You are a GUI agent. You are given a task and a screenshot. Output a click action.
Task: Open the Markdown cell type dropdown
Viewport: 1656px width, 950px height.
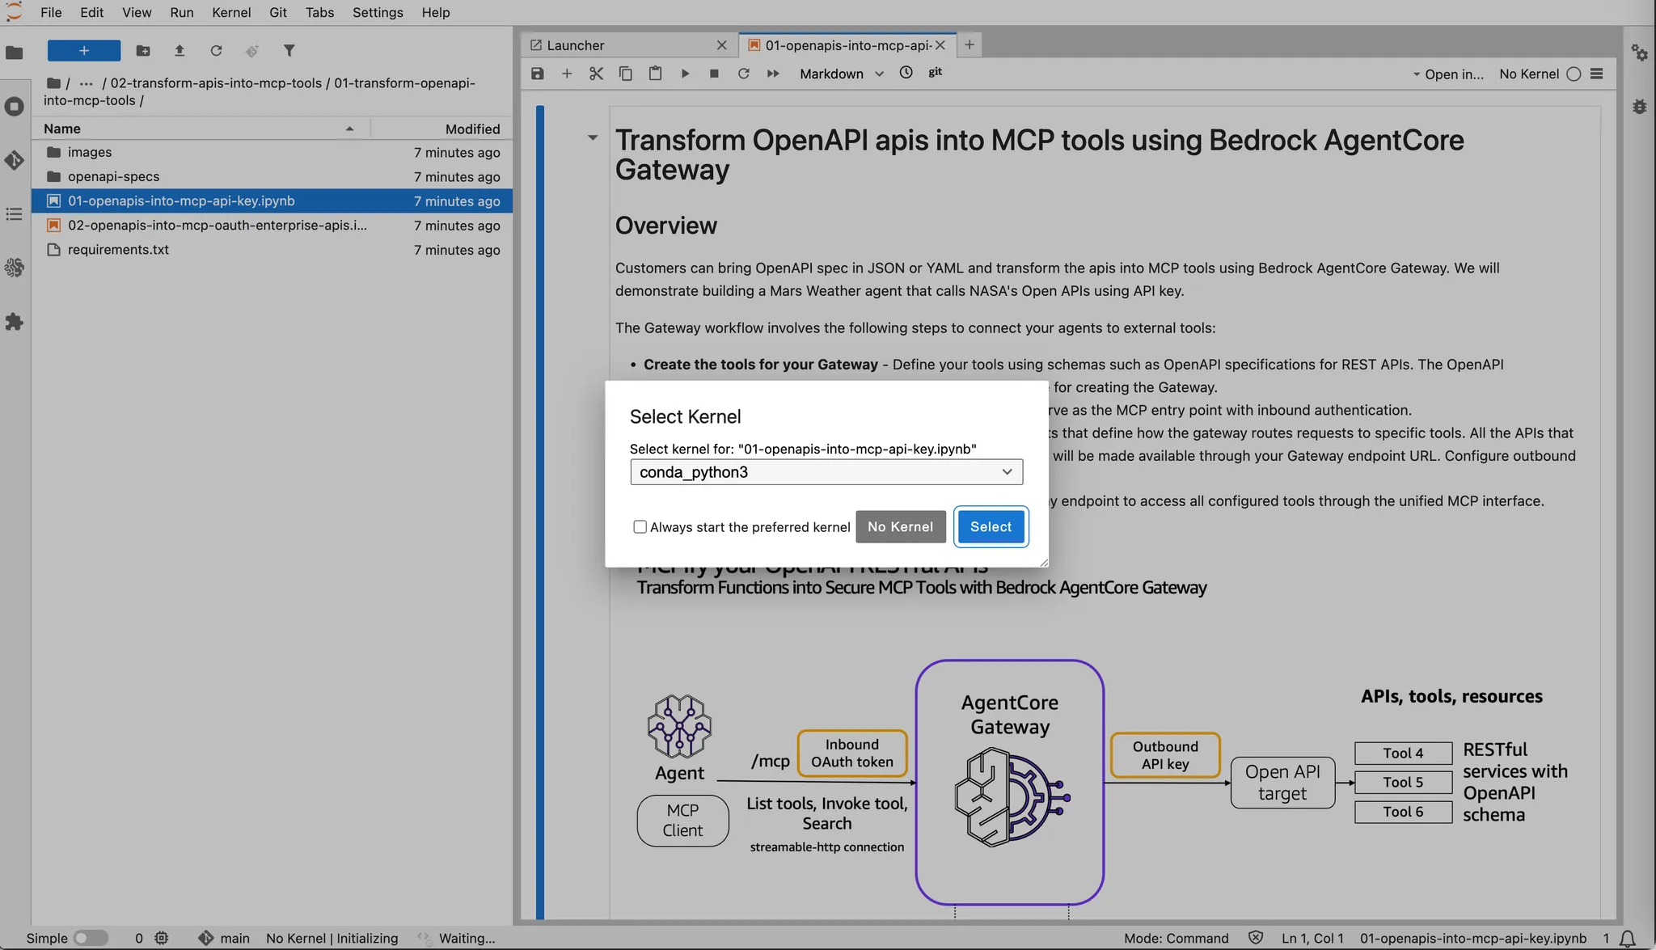pos(841,74)
